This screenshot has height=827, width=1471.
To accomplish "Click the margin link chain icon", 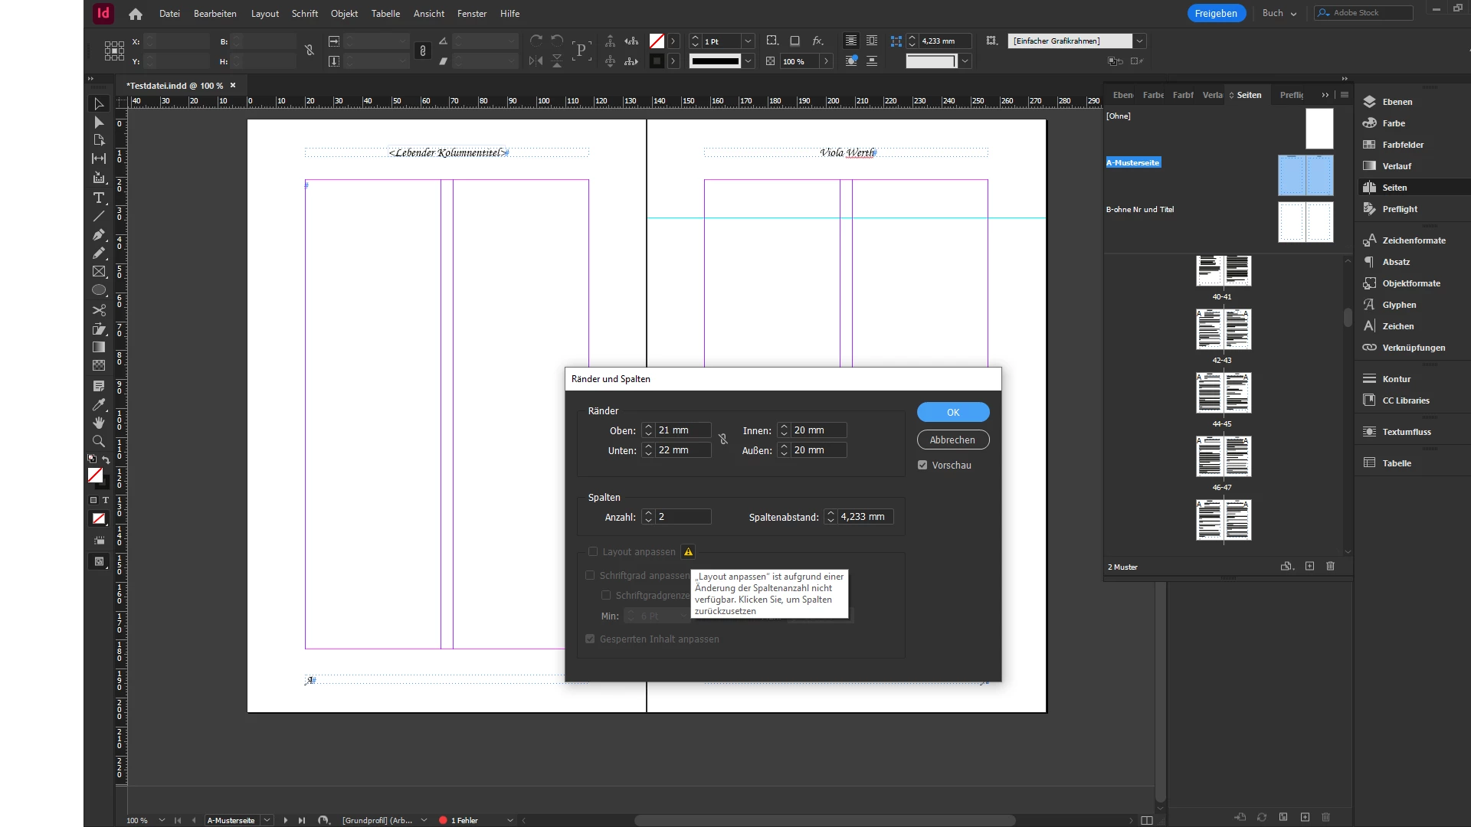I will pyautogui.click(x=722, y=440).
